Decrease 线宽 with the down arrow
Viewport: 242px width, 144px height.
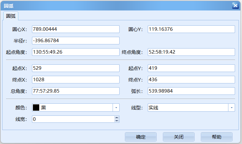click(x=117, y=121)
